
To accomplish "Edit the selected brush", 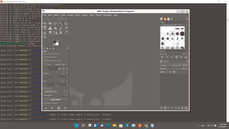I will pos(162,57).
